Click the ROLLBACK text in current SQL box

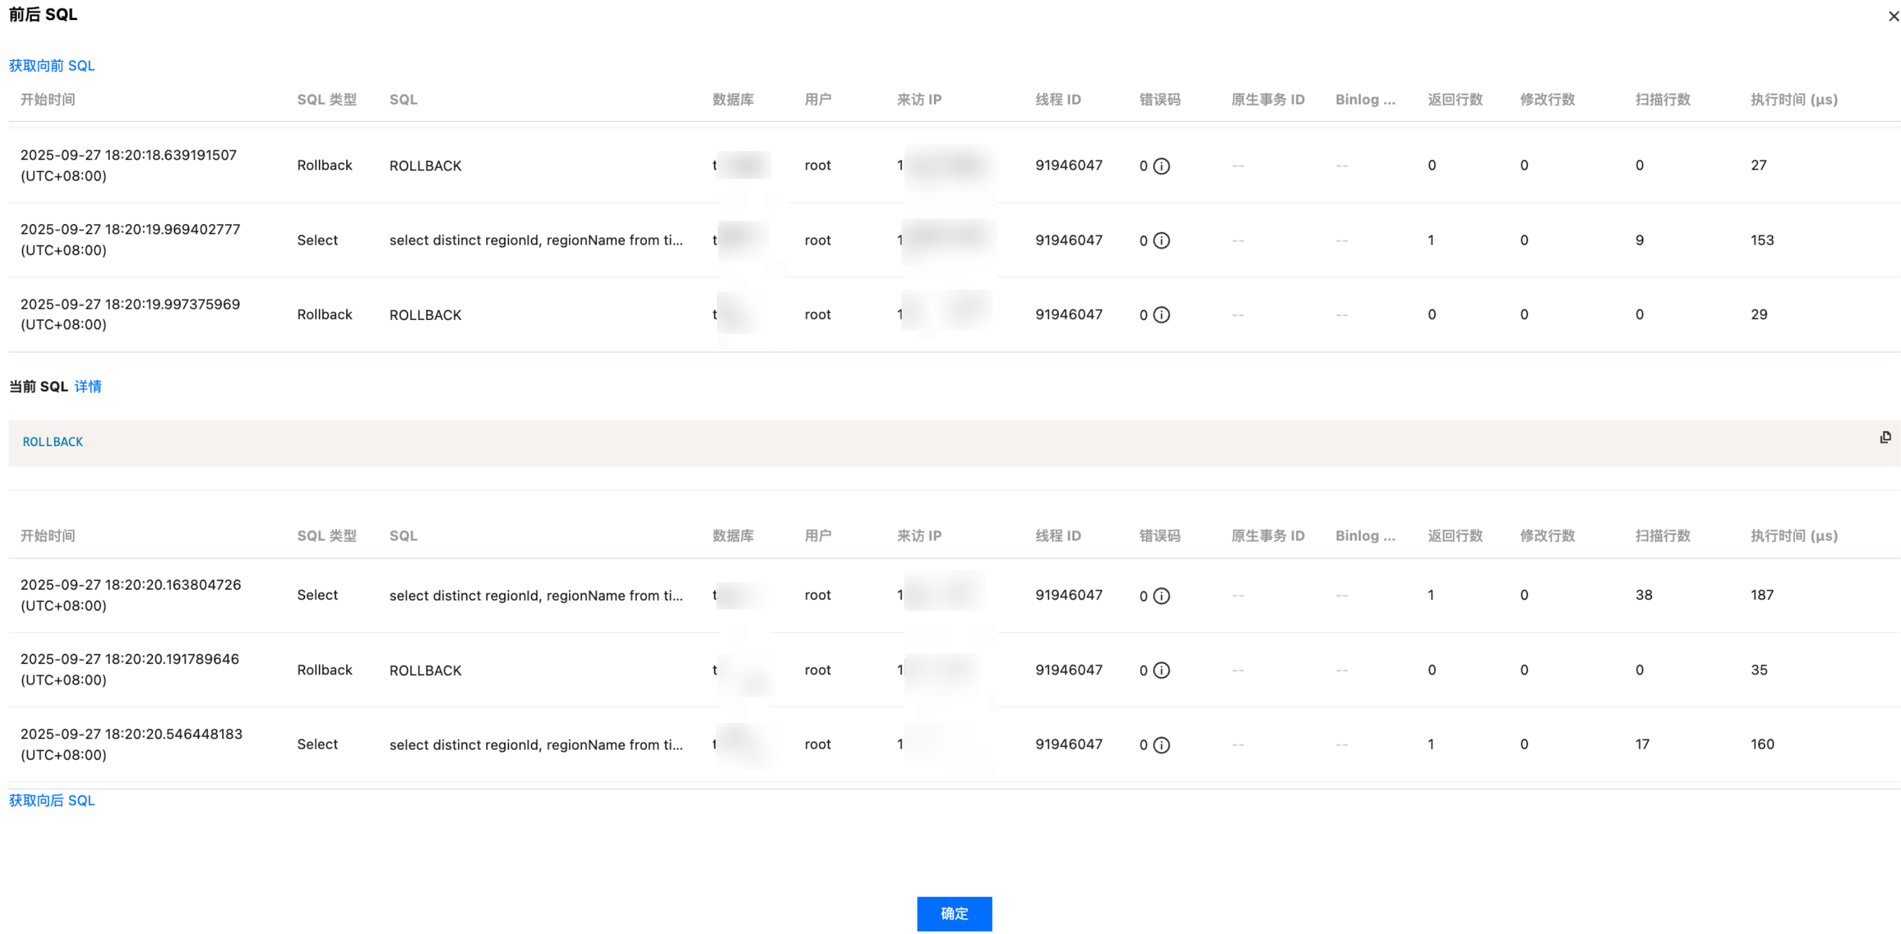(x=52, y=442)
